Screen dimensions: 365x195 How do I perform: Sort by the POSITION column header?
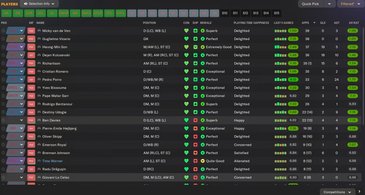point(149,23)
